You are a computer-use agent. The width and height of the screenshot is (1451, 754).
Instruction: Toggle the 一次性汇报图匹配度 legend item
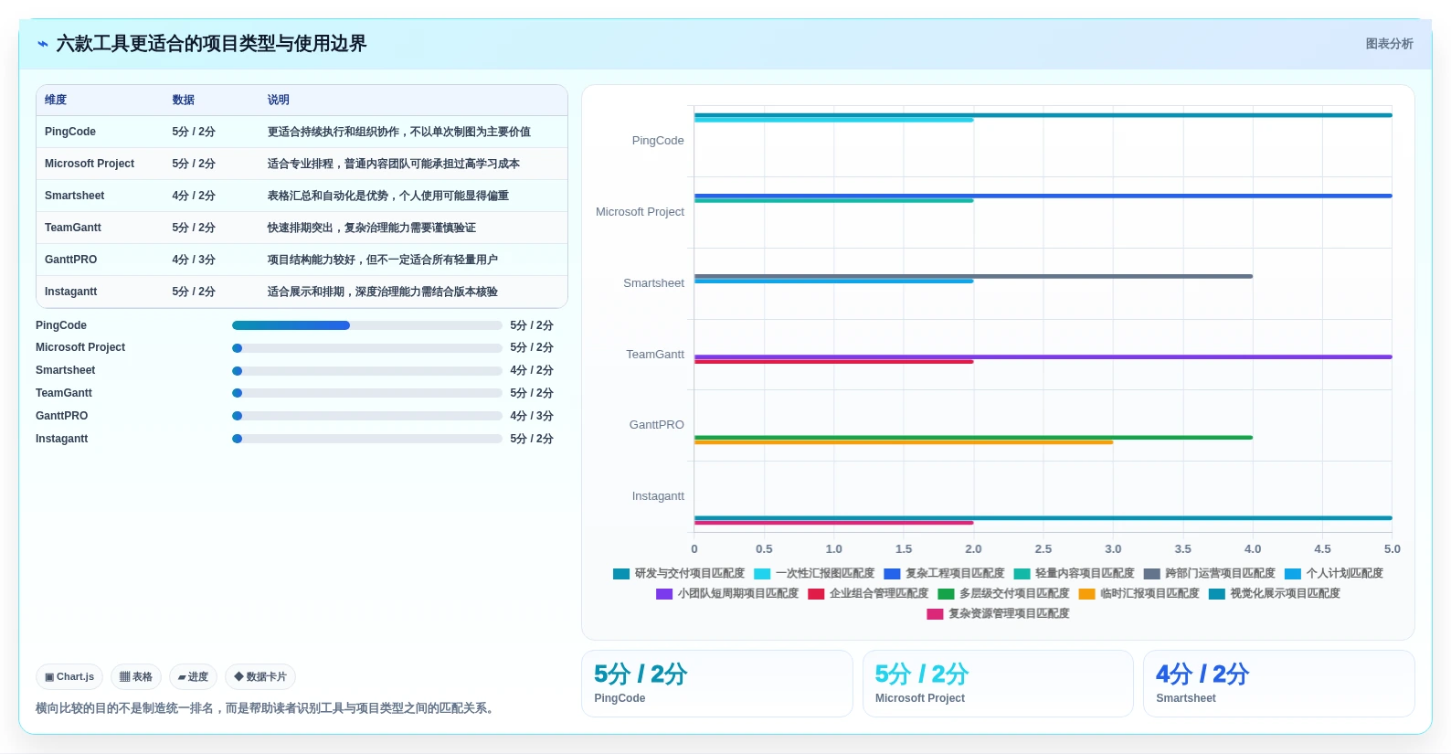tap(814, 574)
